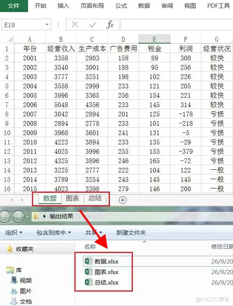Viewport: 233px width, 306px height.
Task: Open the 组织 dropdown menu
Action: [14, 232]
